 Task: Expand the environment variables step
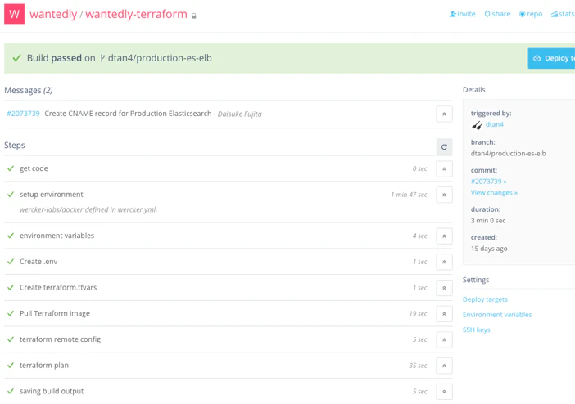[x=444, y=236]
